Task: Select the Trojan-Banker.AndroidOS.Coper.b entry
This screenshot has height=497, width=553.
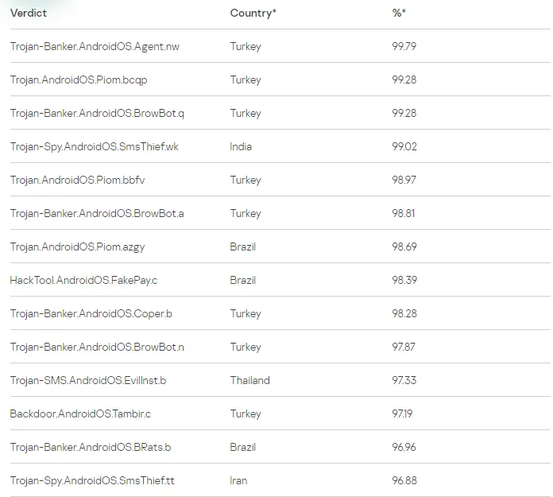Action: tap(91, 313)
